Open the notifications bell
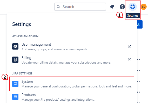Viewport: 148px width, 103px height. [x=112, y=7]
